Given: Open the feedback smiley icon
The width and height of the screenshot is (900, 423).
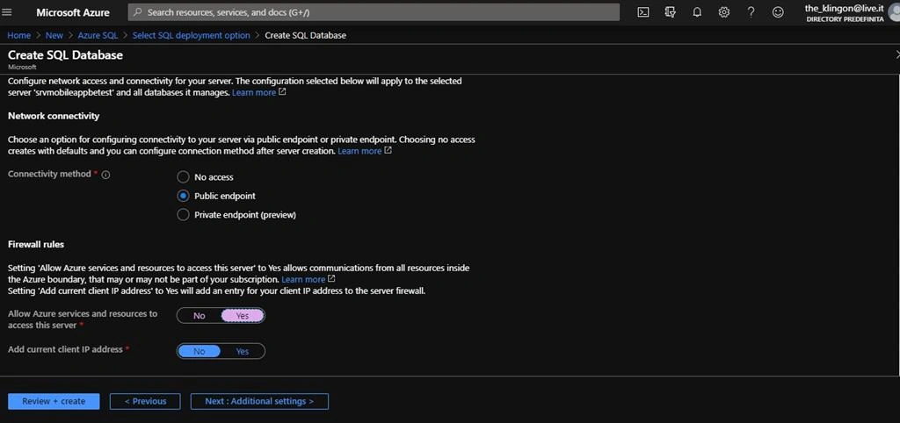Looking at the screenshot, I should tap(778, 12).
